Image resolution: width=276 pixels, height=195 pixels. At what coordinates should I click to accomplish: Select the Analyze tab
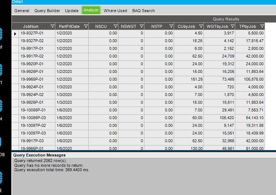pos(91,10)
